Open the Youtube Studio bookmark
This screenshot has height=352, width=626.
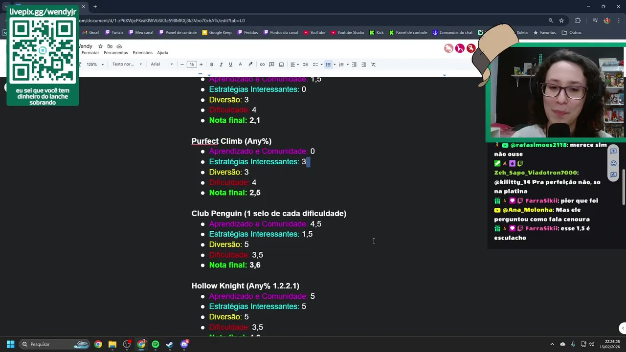pyautogui.click(x=347, y=33)
